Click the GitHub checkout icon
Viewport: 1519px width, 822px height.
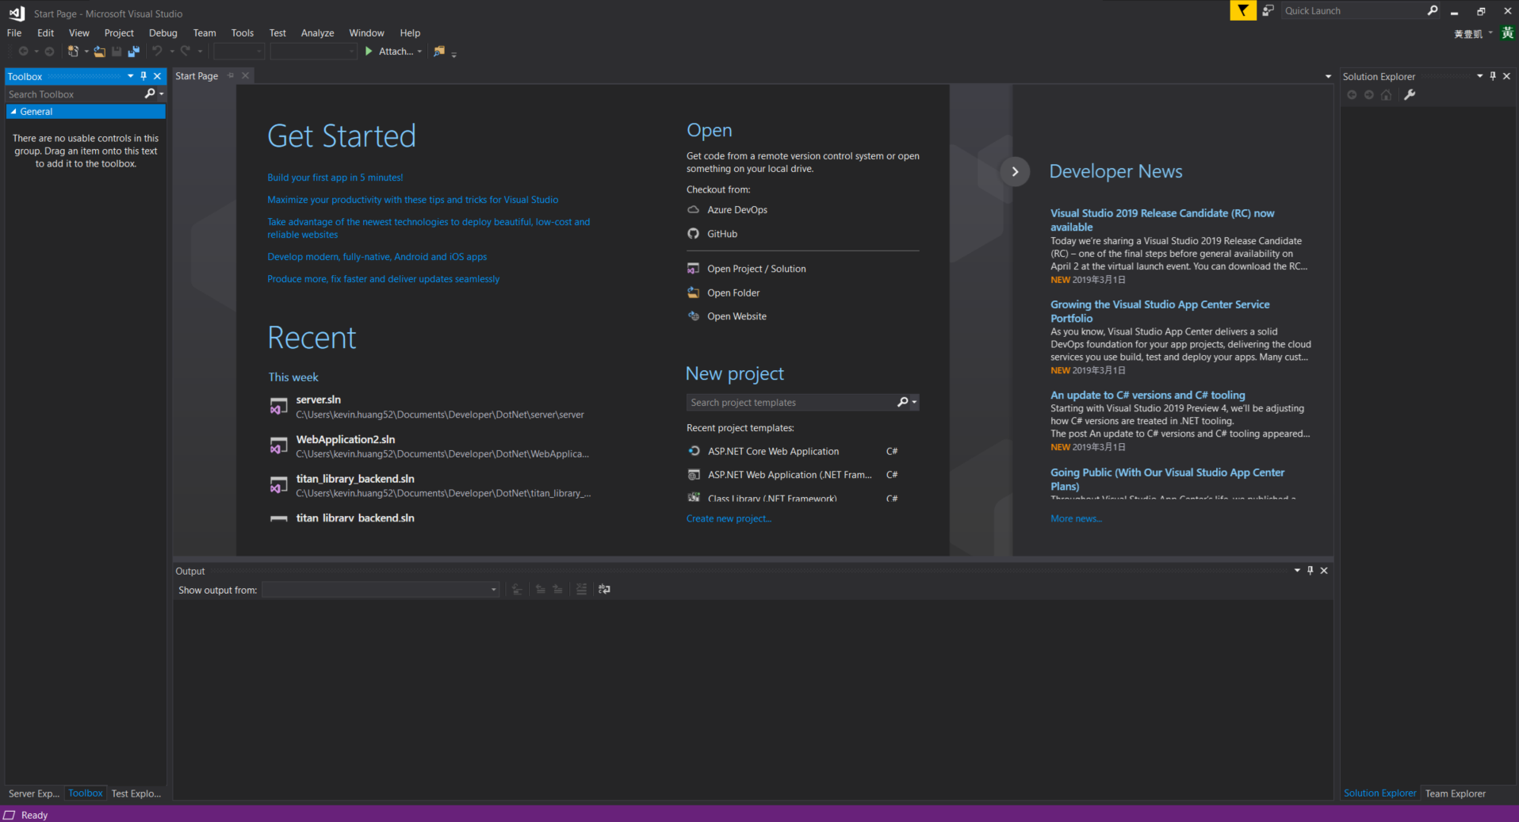(x=693, y=234)
